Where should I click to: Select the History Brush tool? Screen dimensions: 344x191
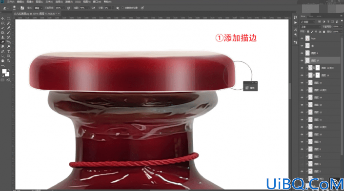[8, 38]
